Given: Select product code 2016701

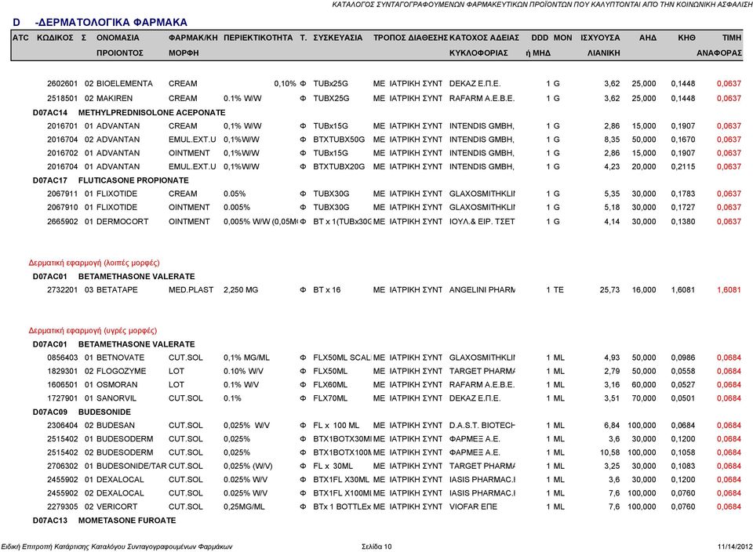Looking at the screenshot, I should [x=63, y=126].
